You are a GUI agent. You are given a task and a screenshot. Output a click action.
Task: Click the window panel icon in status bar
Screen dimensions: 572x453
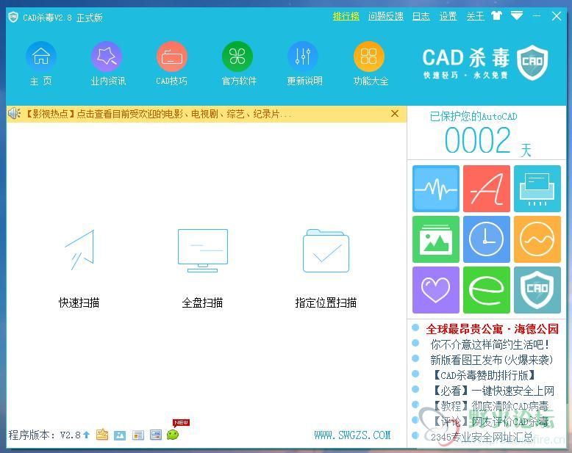pos(156,435)
